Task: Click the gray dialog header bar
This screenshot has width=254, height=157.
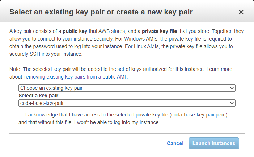Action: 127,11
